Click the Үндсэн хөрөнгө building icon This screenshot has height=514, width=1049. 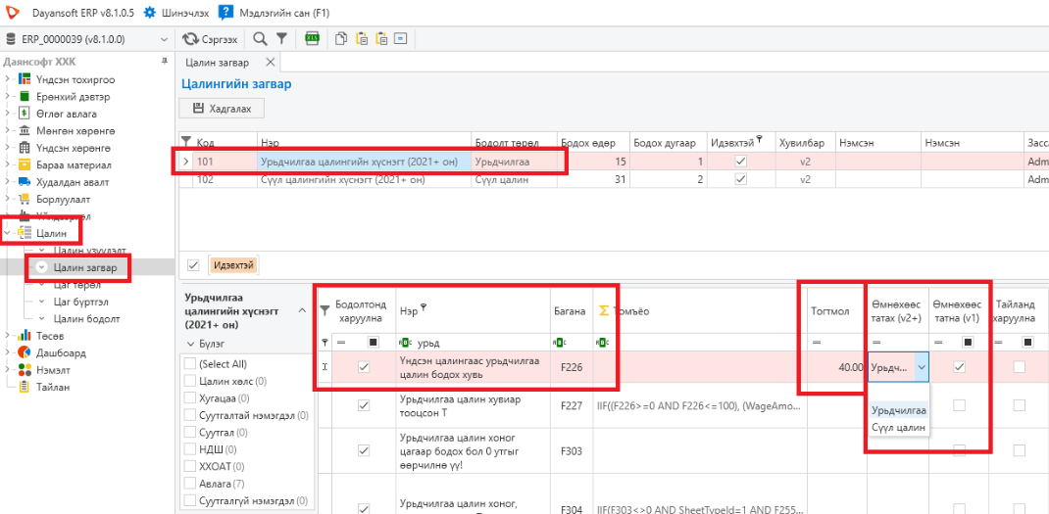click(x=25, y=148)
